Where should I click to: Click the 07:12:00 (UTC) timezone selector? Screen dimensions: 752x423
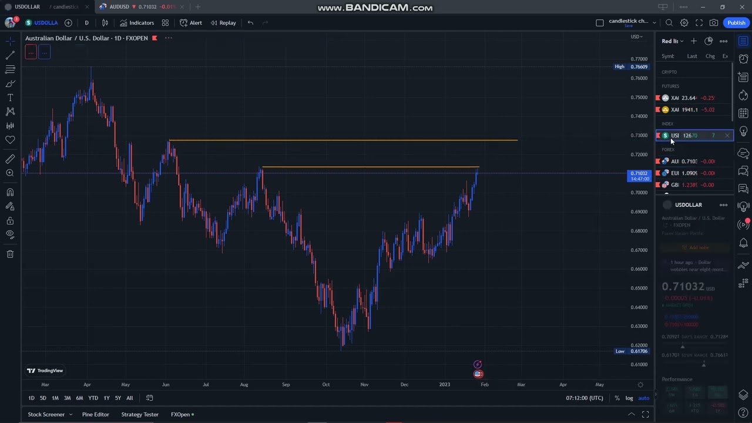(585, 398)
